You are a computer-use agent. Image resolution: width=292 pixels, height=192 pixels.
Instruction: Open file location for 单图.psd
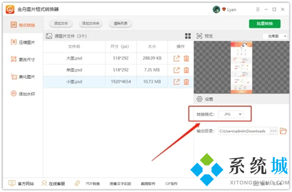[177, 70]
